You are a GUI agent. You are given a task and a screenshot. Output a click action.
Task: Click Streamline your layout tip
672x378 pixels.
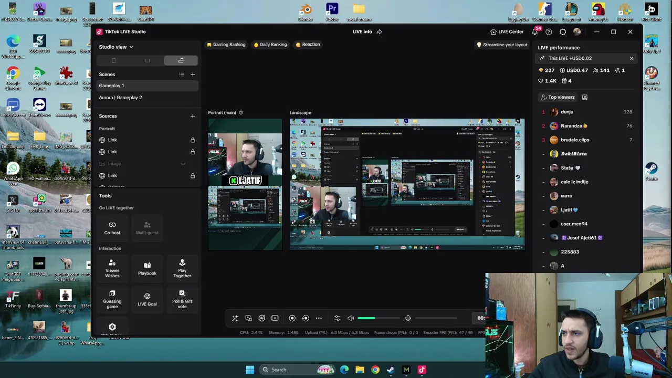click(x=501, y=45)
